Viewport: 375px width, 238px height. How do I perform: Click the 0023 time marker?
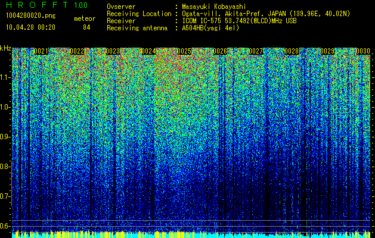[113, 51]
